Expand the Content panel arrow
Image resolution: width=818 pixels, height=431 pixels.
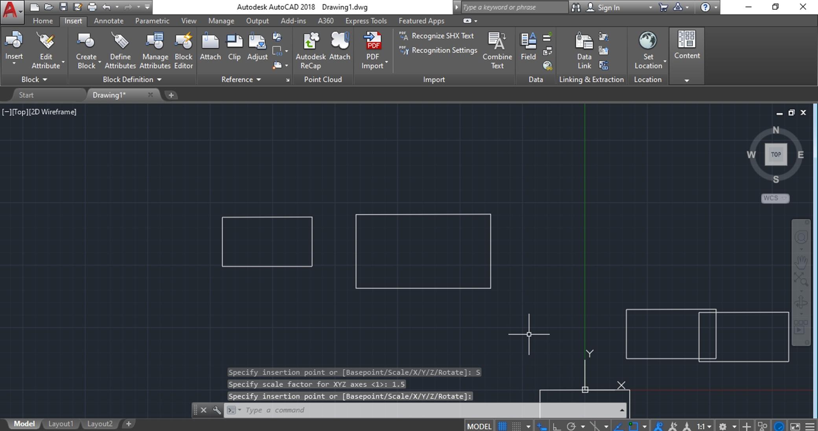tap(687, 81)
